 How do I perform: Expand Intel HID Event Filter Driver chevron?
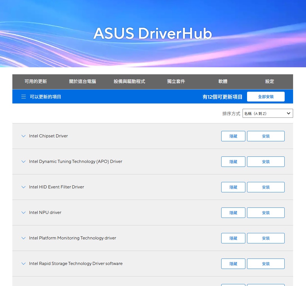coord(23,187)
